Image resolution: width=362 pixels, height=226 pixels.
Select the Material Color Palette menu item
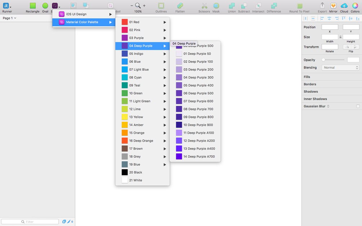coord(84,22)
